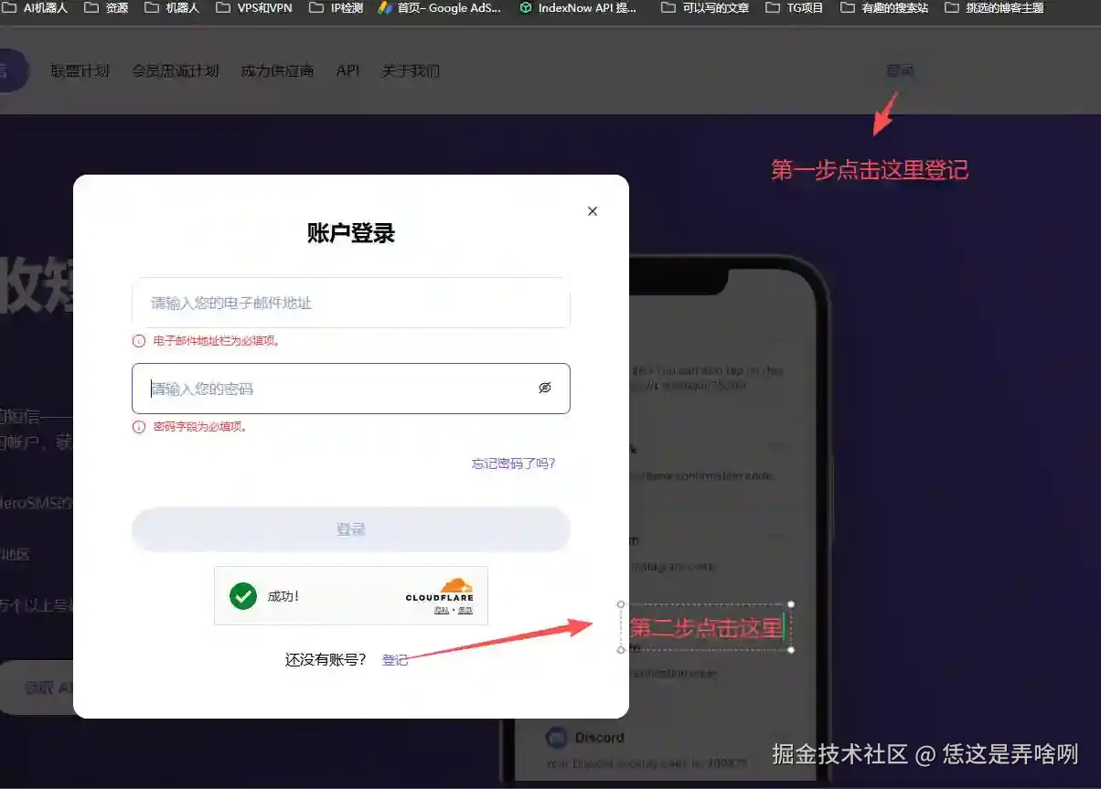Click the email required-field error text
1101x789 pixels.
pyautogui.click(x=217, y=341)
